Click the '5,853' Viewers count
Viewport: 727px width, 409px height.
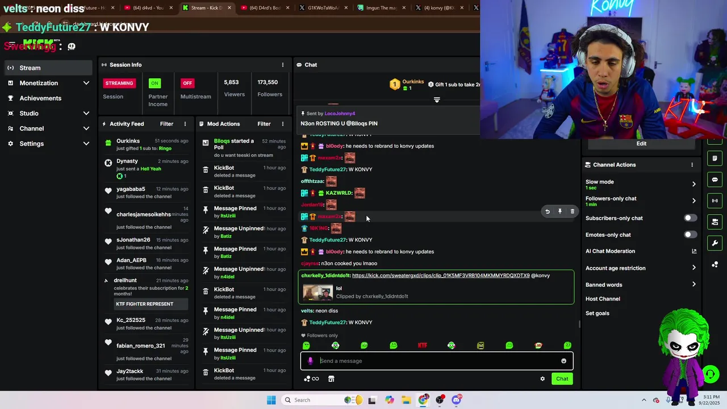231,82
